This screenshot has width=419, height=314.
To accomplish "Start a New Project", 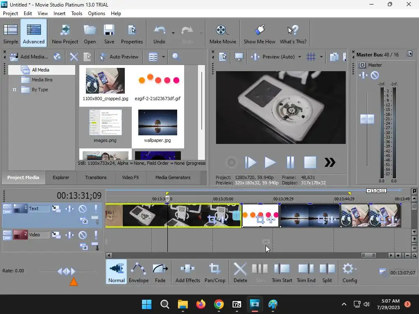I will [65, 34].
